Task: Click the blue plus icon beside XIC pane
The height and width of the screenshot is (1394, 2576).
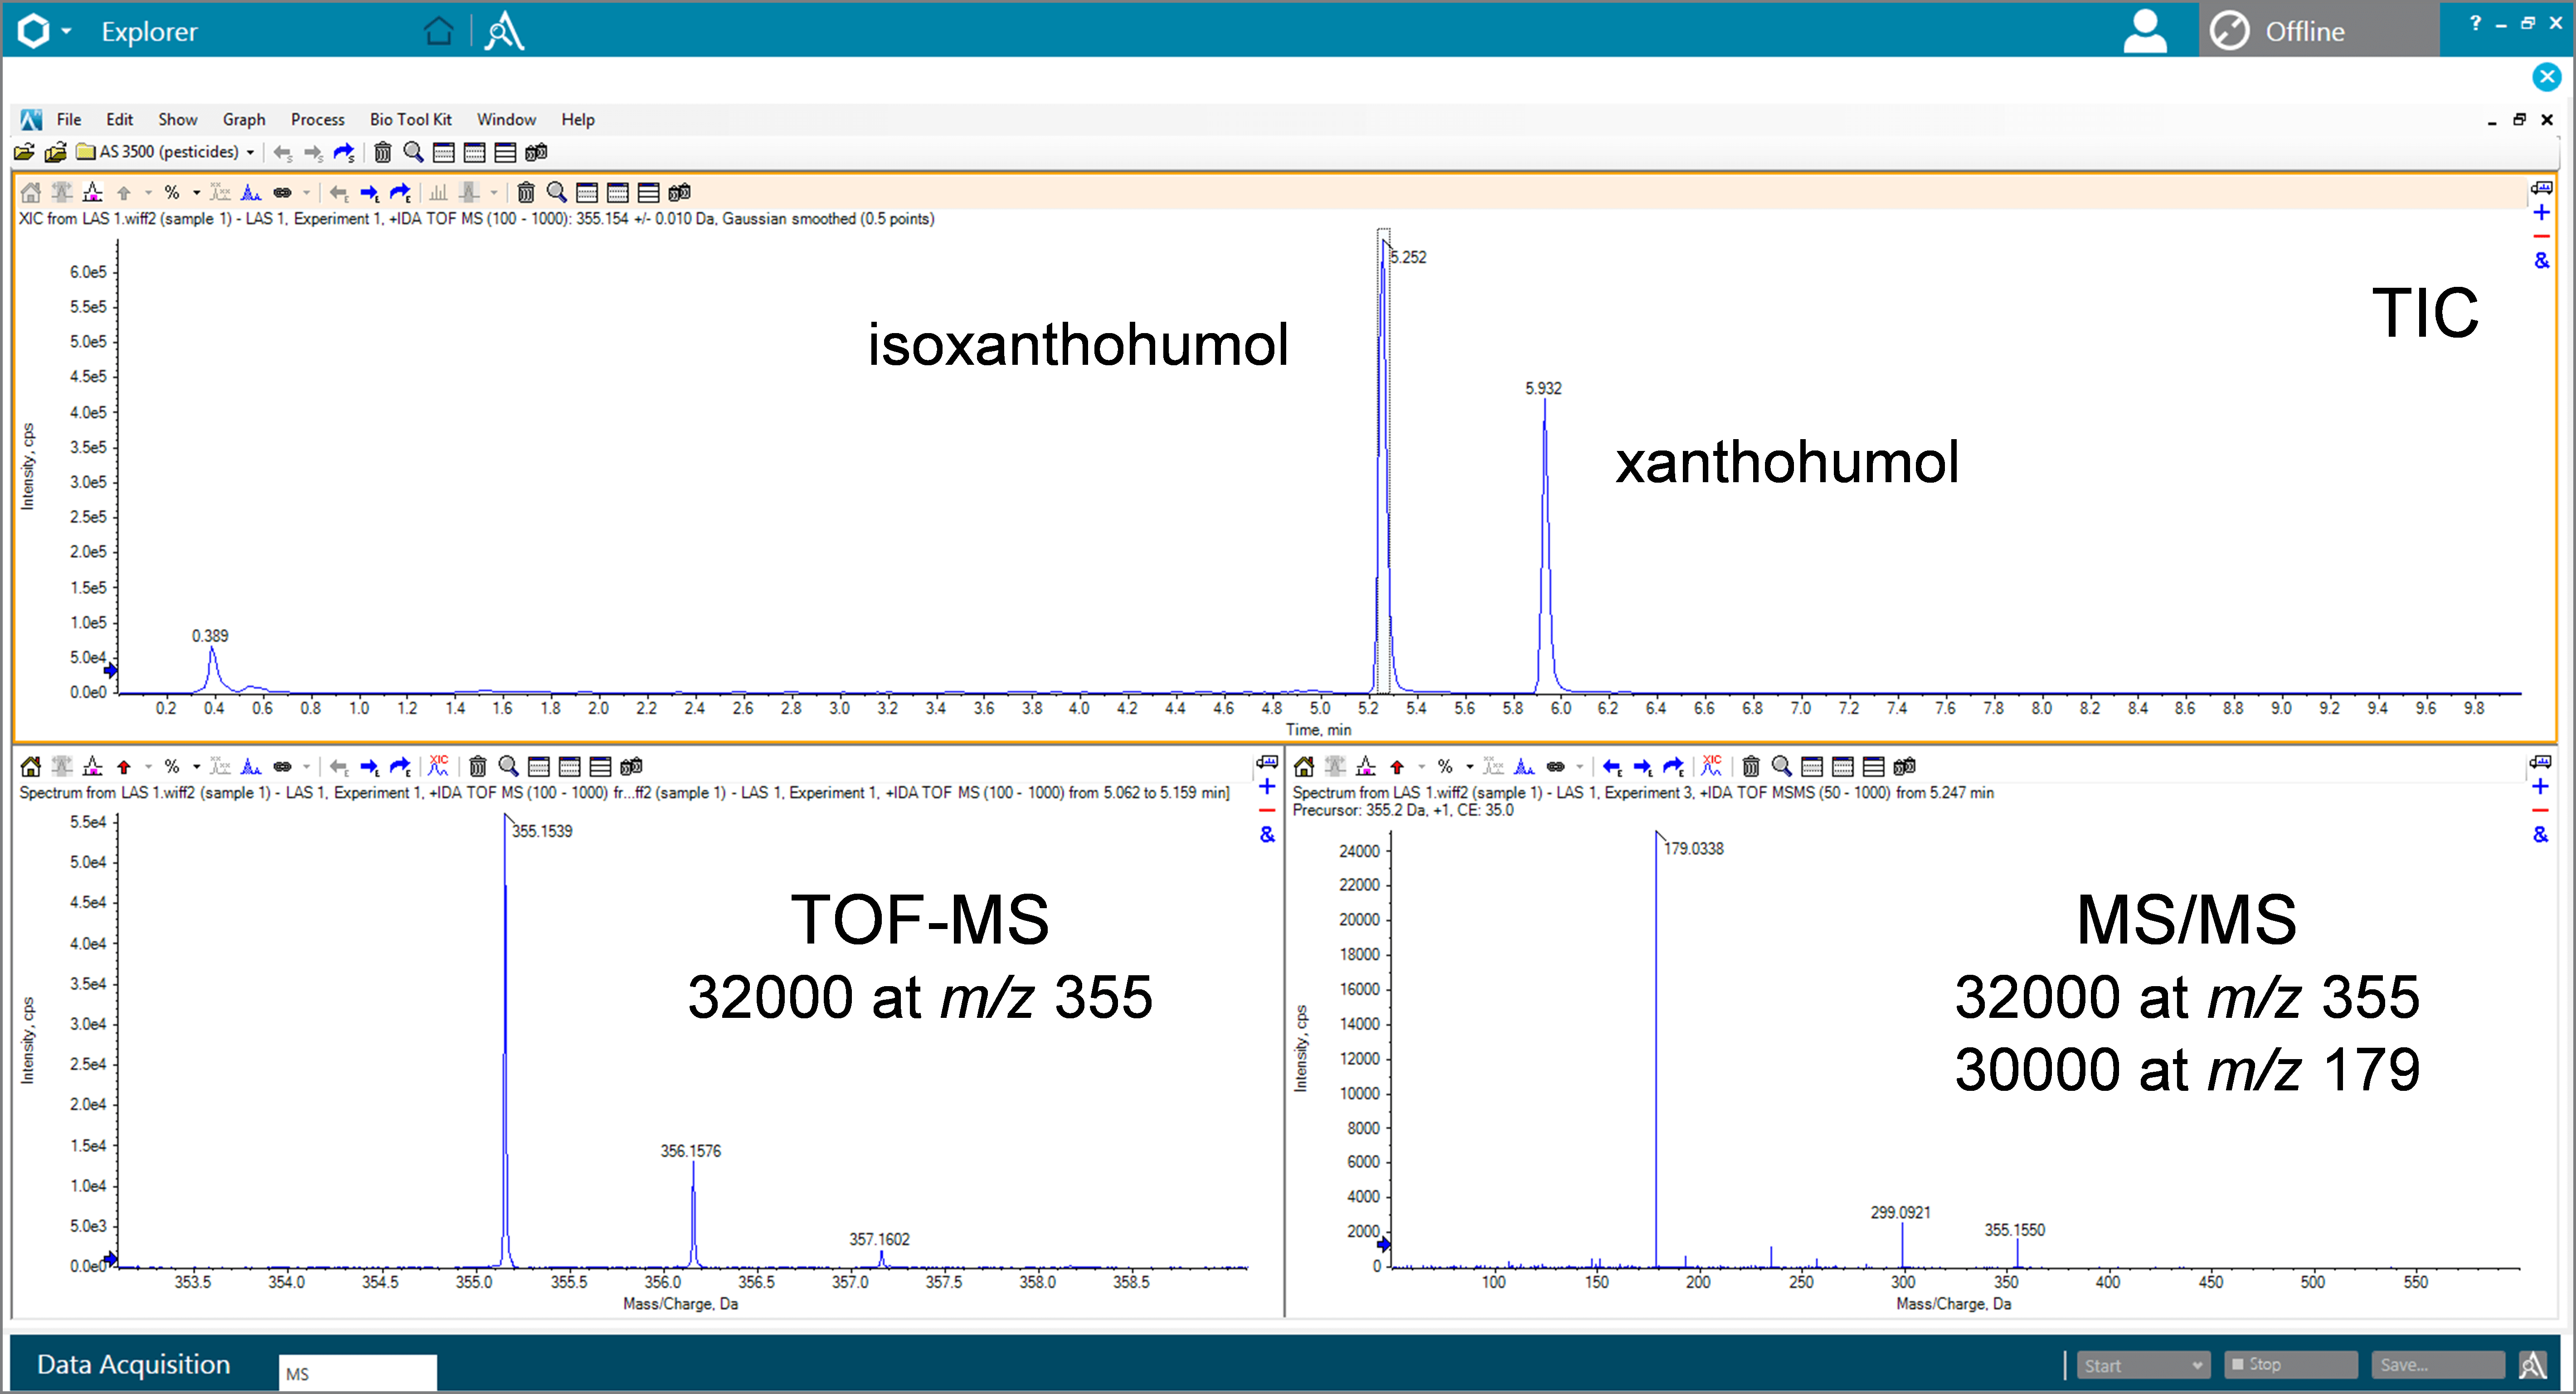Action: [x=2541, y=212]
